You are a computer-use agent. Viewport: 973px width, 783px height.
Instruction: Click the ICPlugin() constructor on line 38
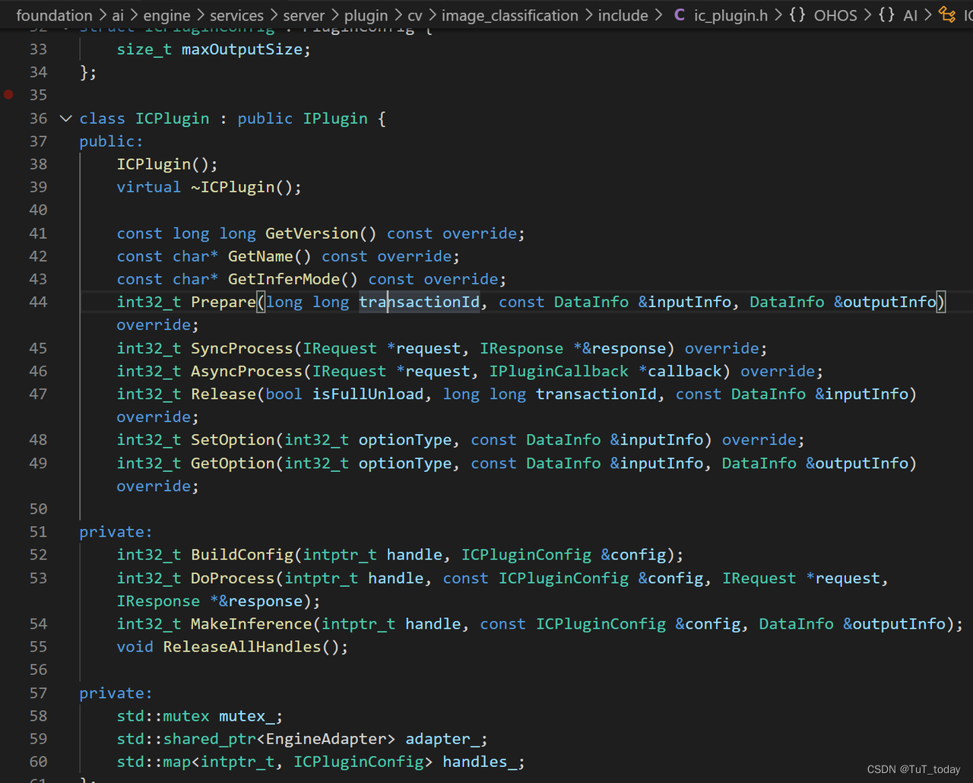[154, 164]
